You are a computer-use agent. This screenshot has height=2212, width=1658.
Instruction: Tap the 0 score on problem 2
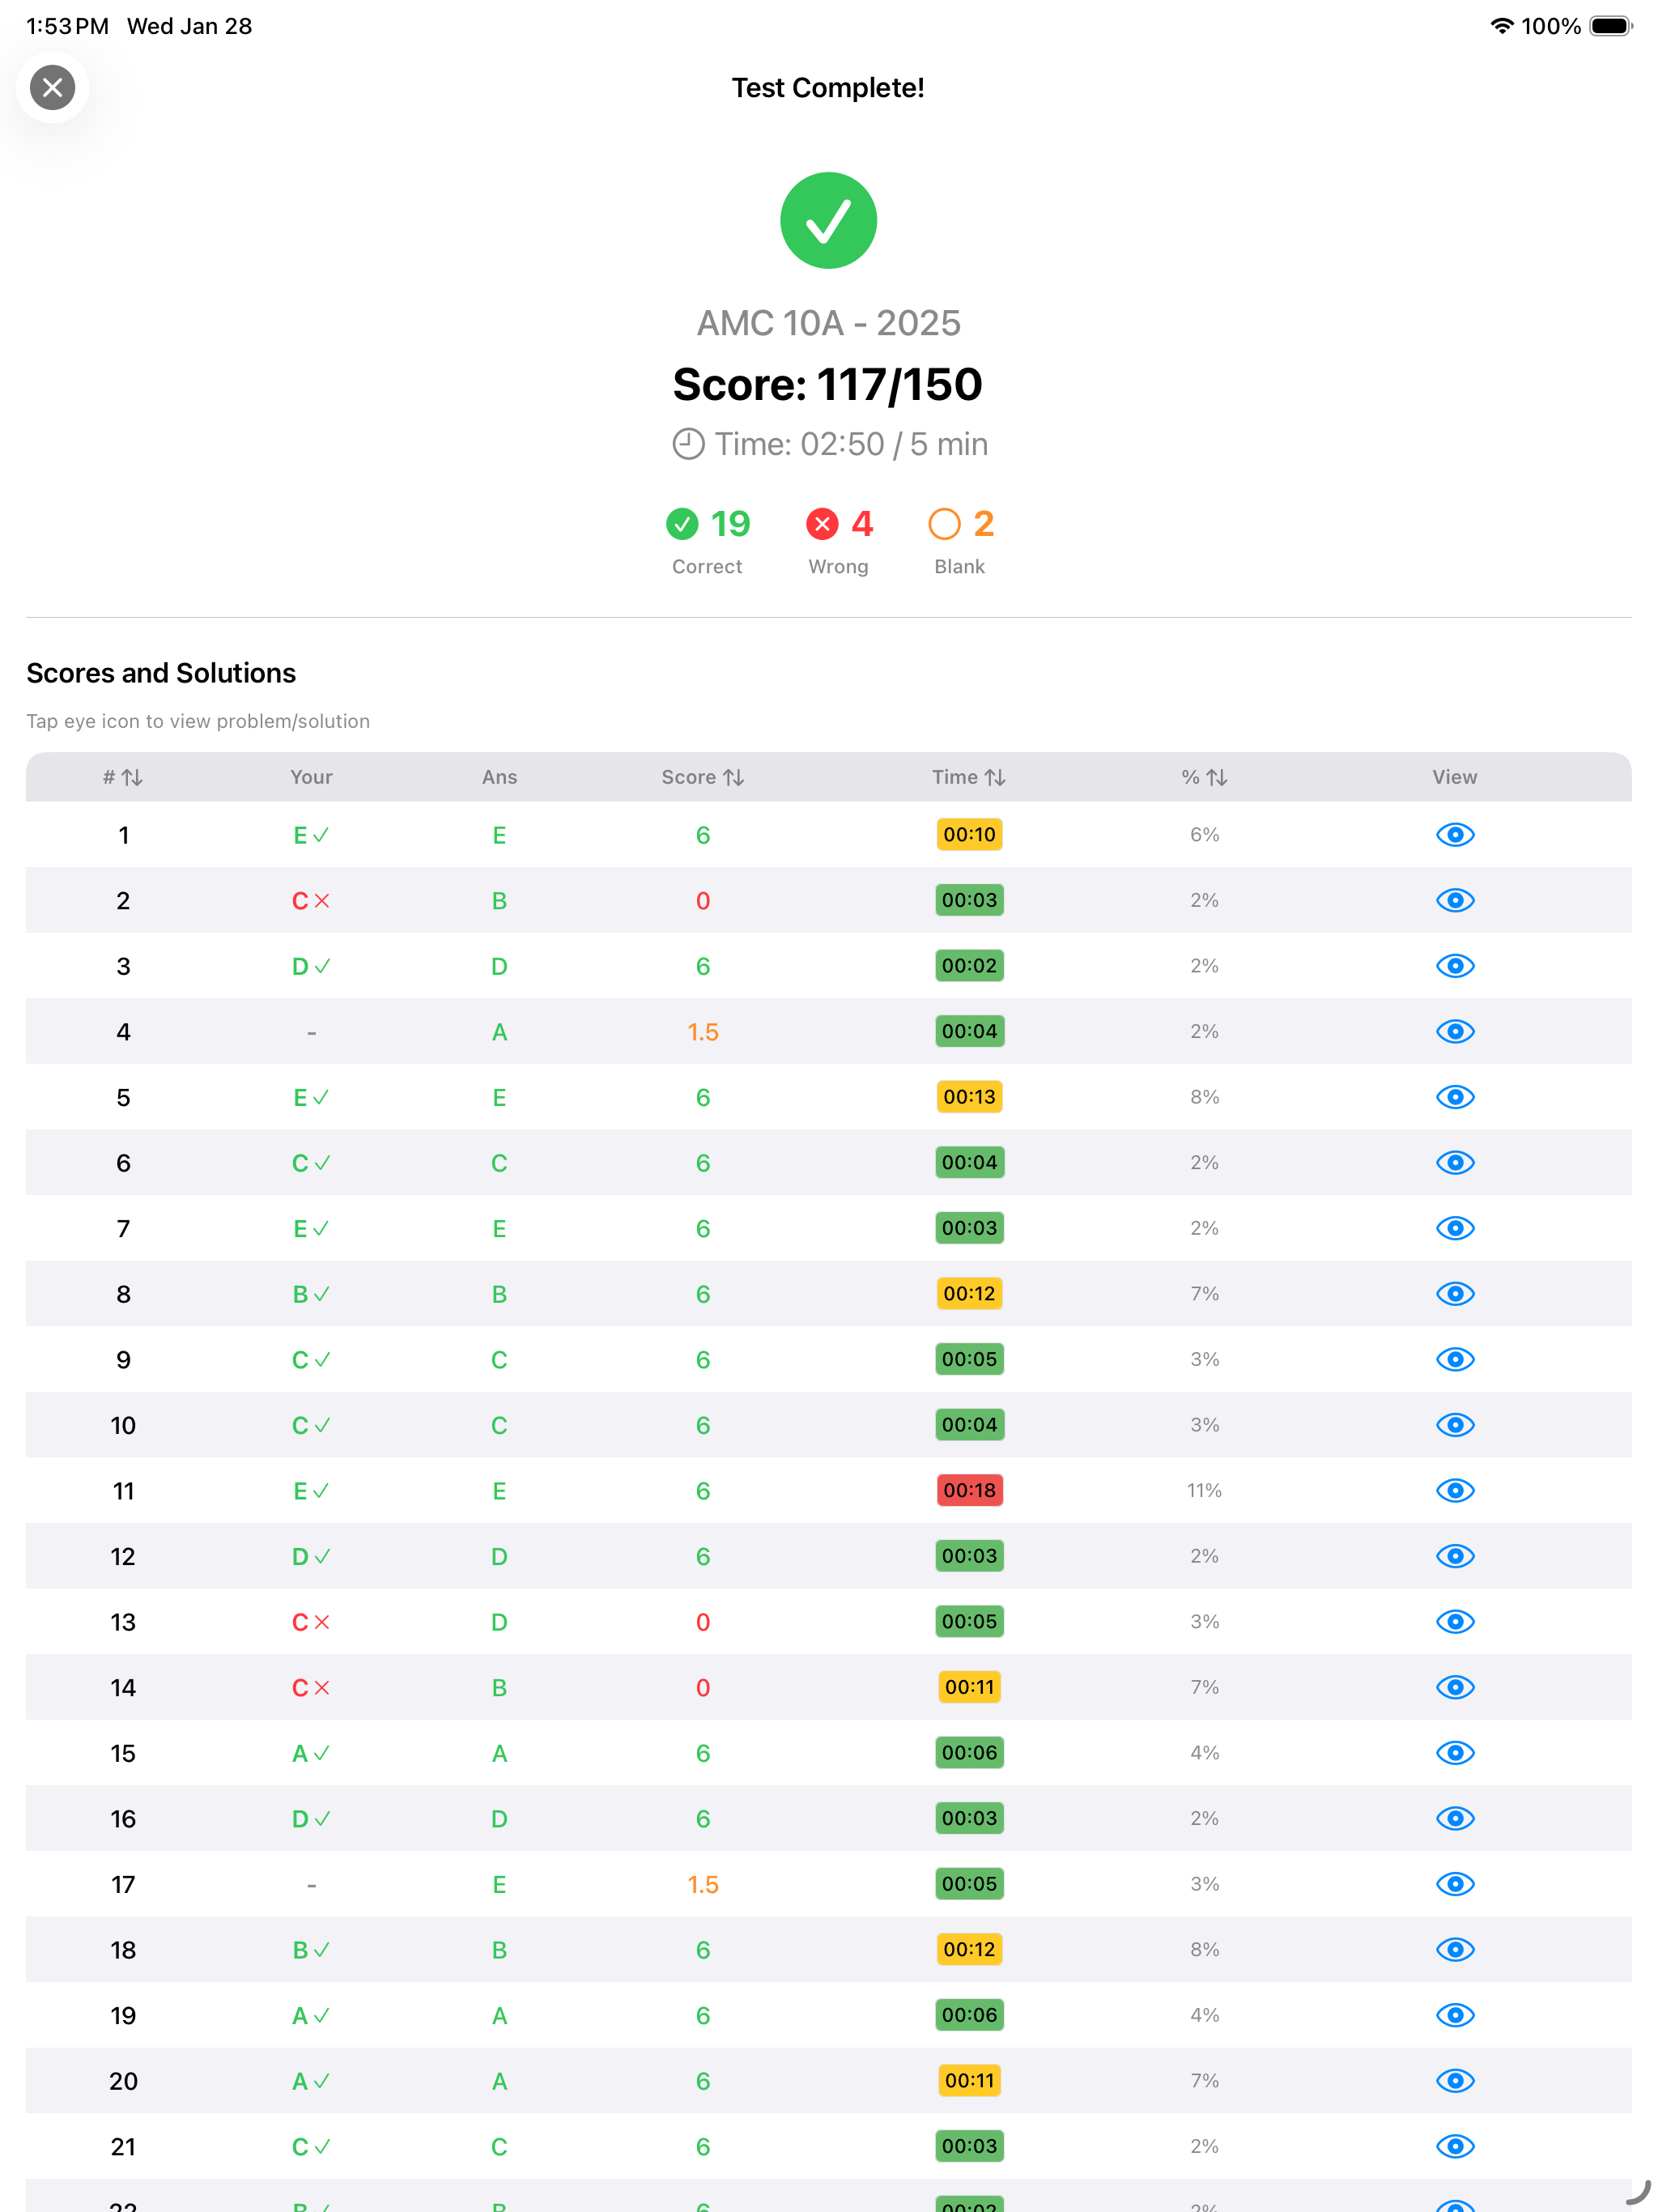coord(703,901)
